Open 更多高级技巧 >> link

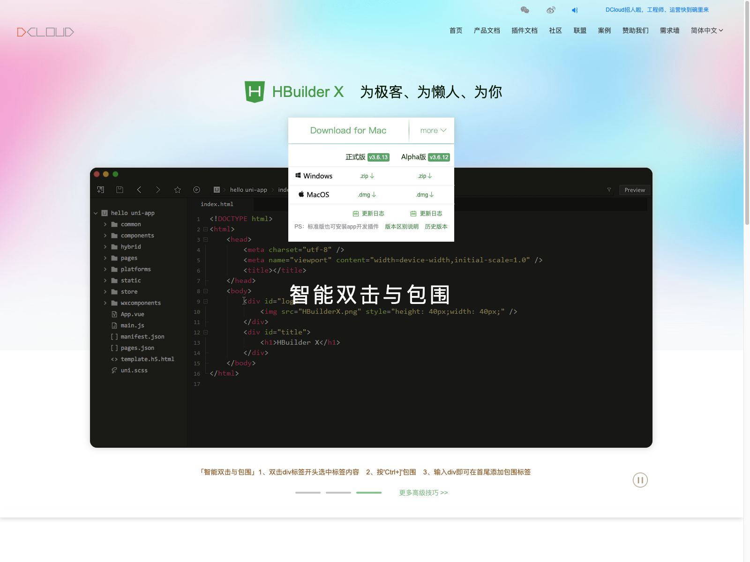[x=424, y=493]
